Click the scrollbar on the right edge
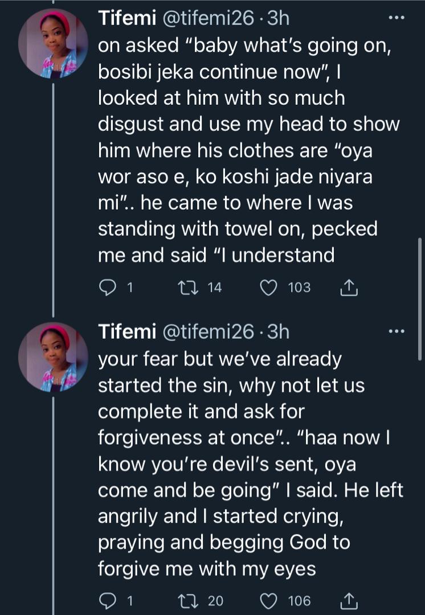Viewport: 425px width, 615px height. (x=420, y=299)
